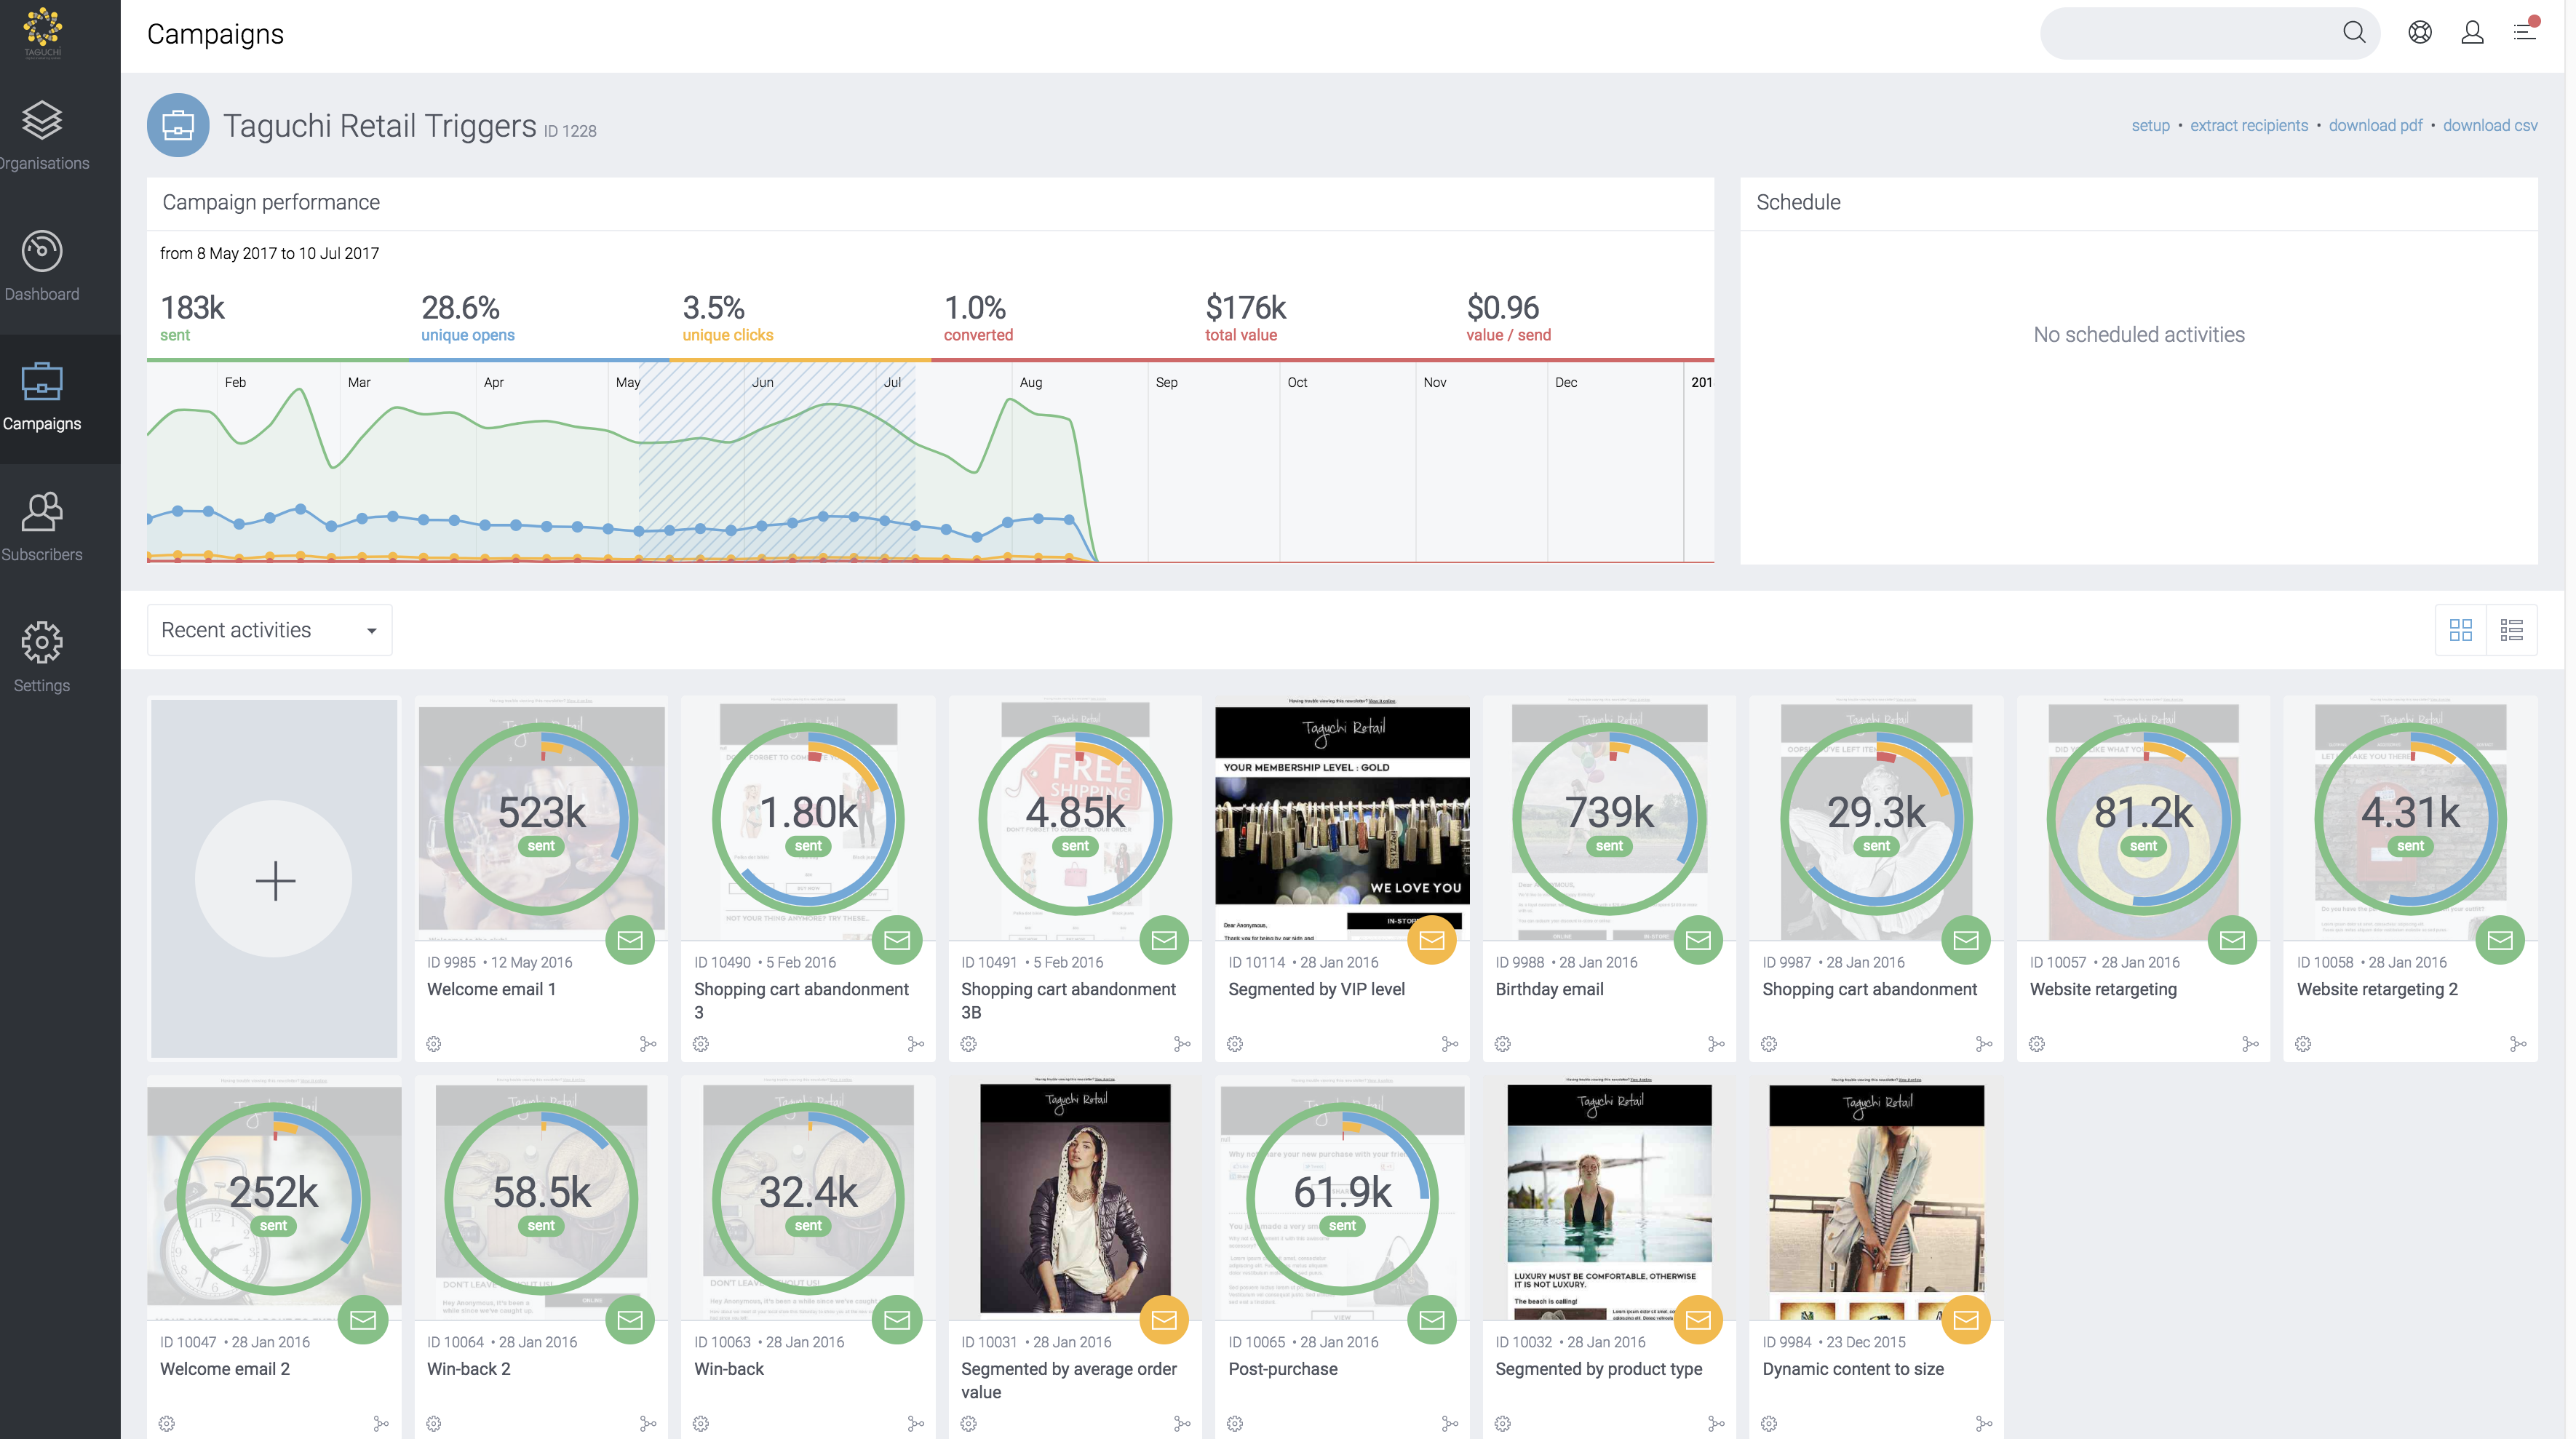Switch to list view layout
Image resolution: width=2576 pixels, height=1439 pixels.
[x=2512, y=630]
